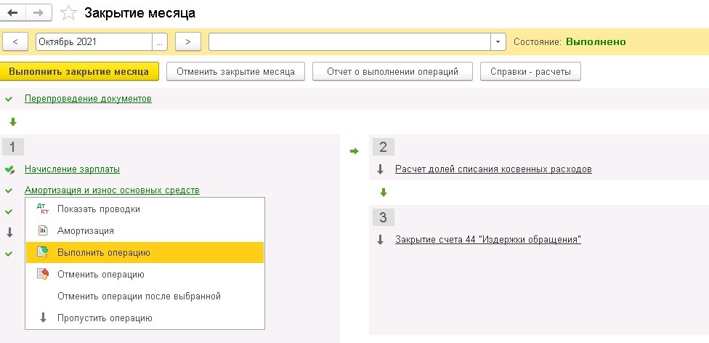The height and width of the screenshot is (343, 709).
Task: Click the Отменить операцию icon
Action: pos(43,274)
